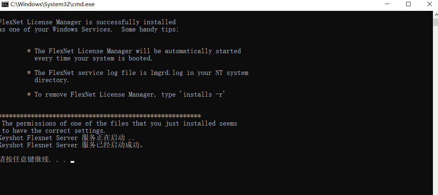Minimize the cmd.exe window
Image resolution: width=438 pixels, height=195 pixels.
point(388,4)
